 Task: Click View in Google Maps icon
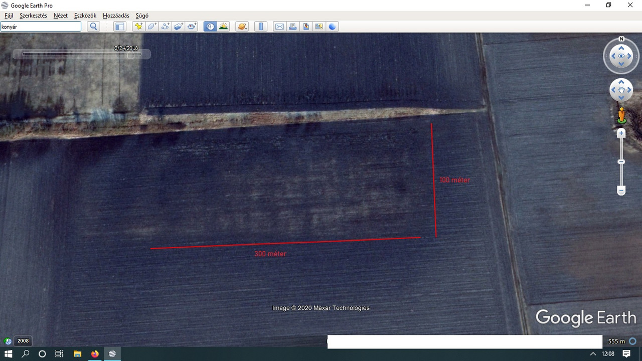[319, 27]
